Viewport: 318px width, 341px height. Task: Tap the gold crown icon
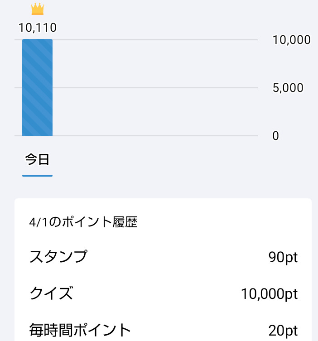[x=38, y=9]
